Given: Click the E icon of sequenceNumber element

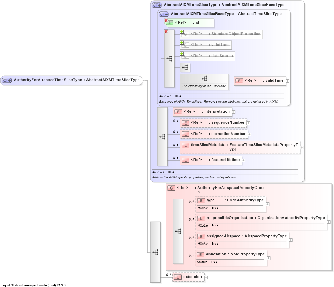Looking at the screenshot, I should pos(185,123).
